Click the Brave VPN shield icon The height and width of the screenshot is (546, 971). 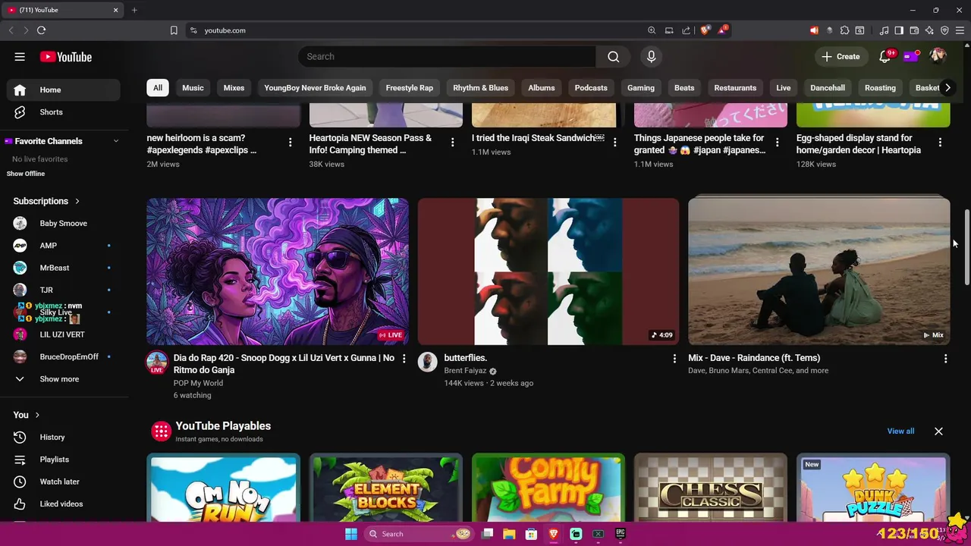(944, 30)
